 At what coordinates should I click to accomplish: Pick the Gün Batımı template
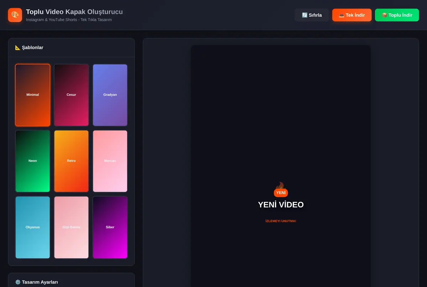(72, 227)
